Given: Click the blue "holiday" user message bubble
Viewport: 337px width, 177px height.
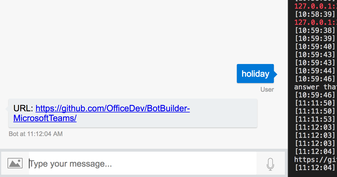Looking at the screenshot, I should coord(255,74).
